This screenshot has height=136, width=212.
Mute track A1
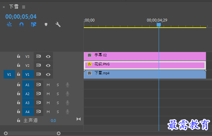click(x=48, y=85)
